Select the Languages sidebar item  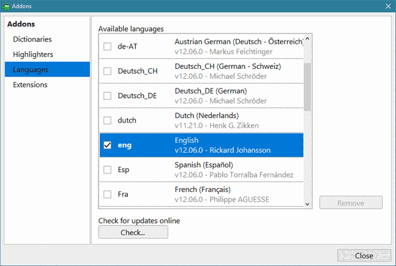coord(31,70)
